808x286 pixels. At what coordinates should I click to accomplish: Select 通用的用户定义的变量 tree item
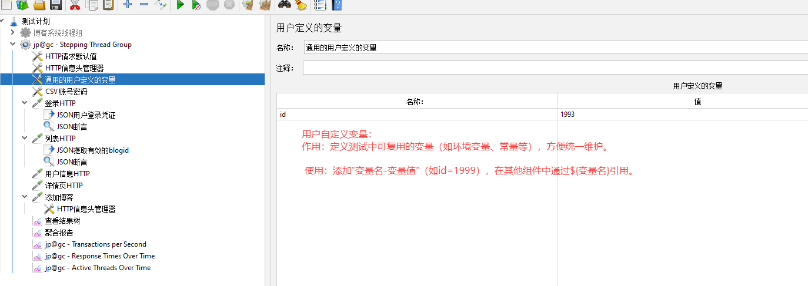click(80, 80)
